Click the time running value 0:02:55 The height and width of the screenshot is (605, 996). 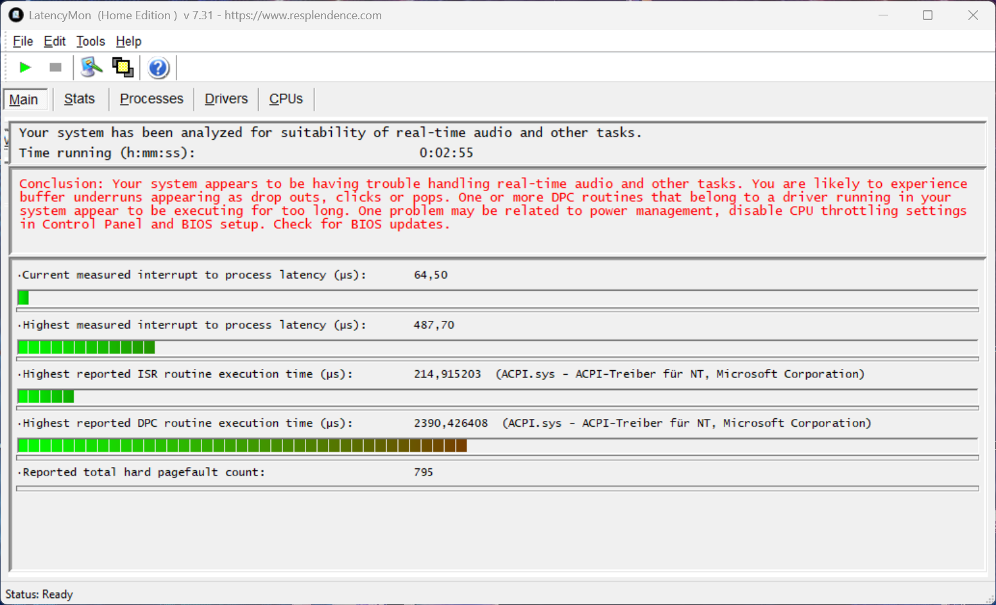446,153
